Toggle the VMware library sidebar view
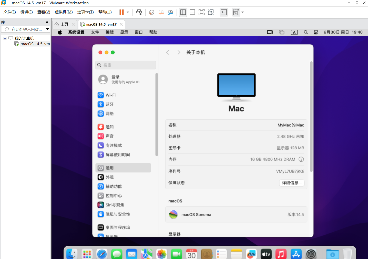The height and width of the screenshot is (259, 368). click(x=183, y=12)
